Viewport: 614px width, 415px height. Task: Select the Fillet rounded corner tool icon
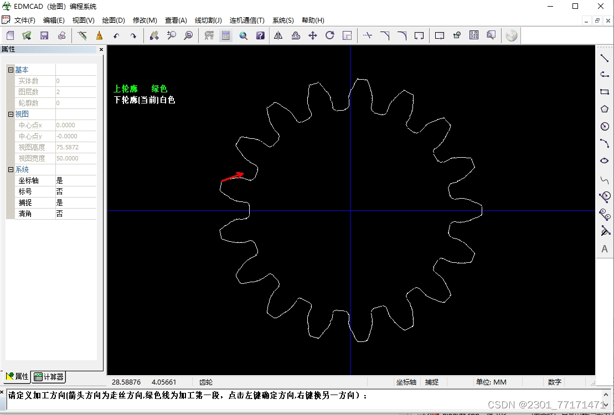[x=402, y=35]
